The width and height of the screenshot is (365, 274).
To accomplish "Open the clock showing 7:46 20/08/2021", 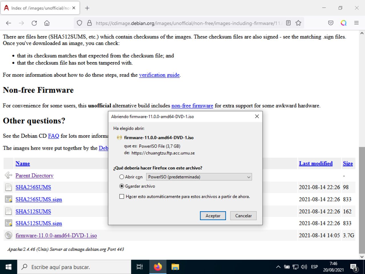I will pos(333,267).
